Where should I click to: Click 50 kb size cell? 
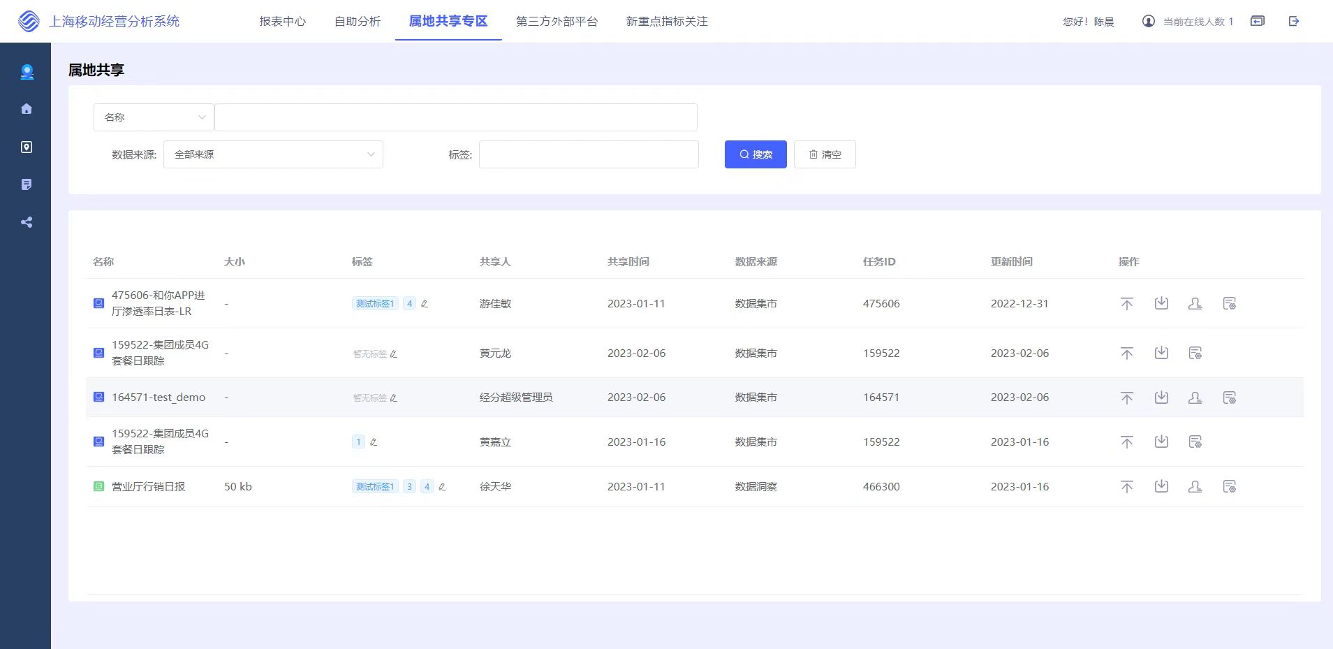[238, 486]
